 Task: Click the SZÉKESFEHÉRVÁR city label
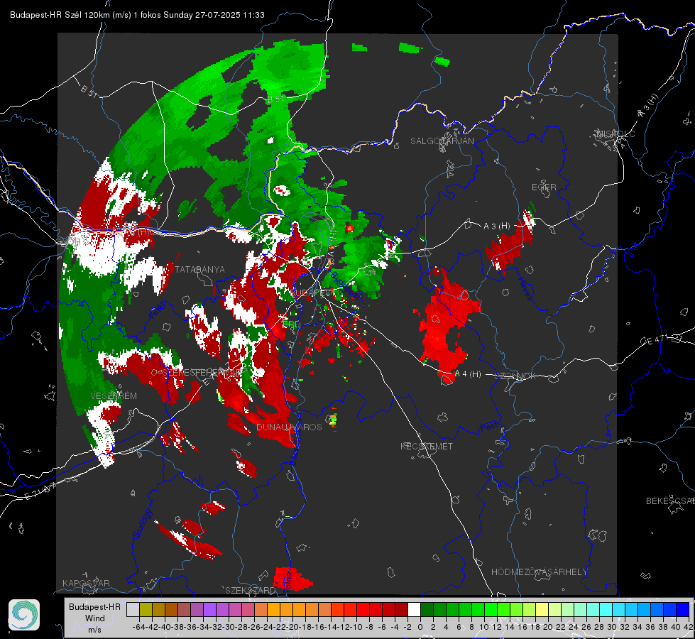click(202, 373)
